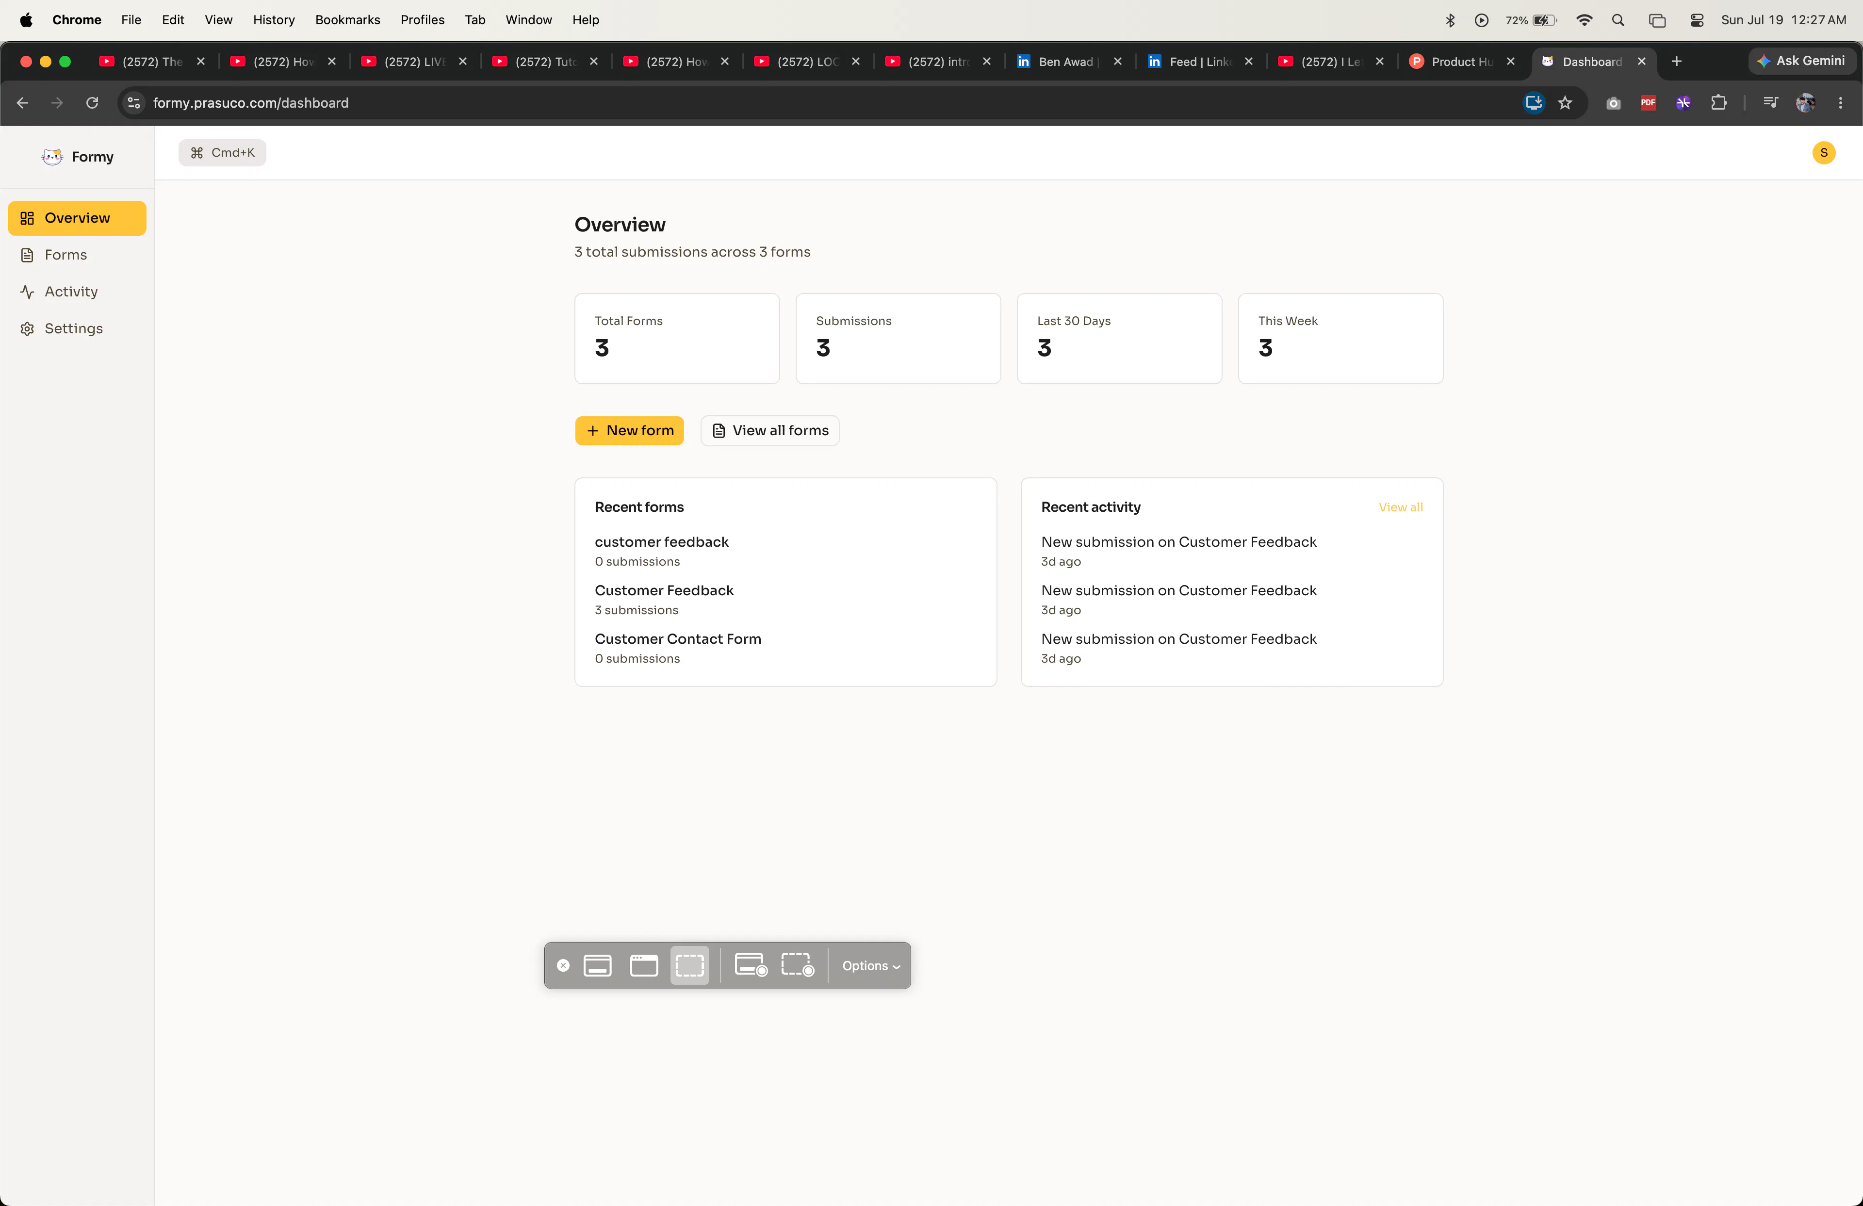Image resolution: width=1863 pixels, height=1206 pixels.
Task: Open the Forms page in the sidebar
Action: point(77,254)
